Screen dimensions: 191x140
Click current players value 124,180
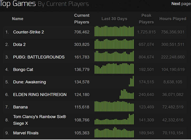pyautogui.click(x=82, y=94)
